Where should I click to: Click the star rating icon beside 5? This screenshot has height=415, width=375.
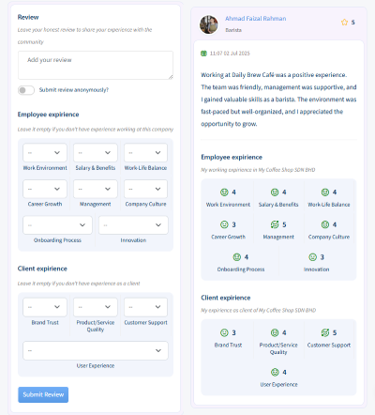tap(344, 23)
